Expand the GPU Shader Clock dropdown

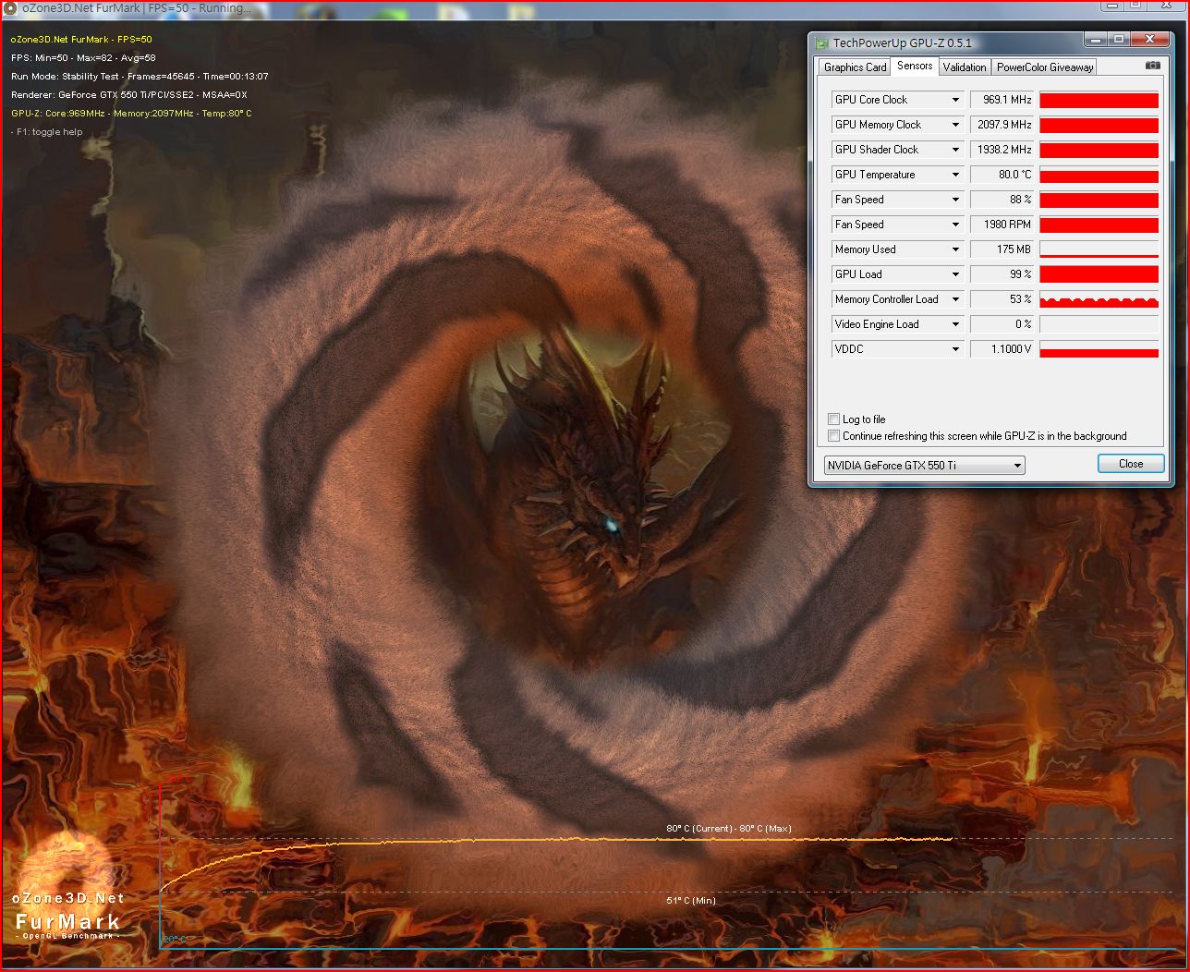click(x=955, y=150)
